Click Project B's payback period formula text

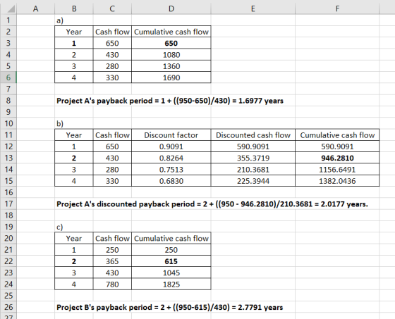169,307
